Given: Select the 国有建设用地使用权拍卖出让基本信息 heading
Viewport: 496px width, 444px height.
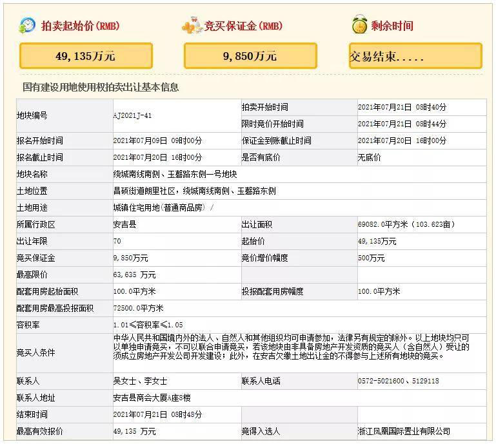Looking at the screenshot, I should coord(101,87).
